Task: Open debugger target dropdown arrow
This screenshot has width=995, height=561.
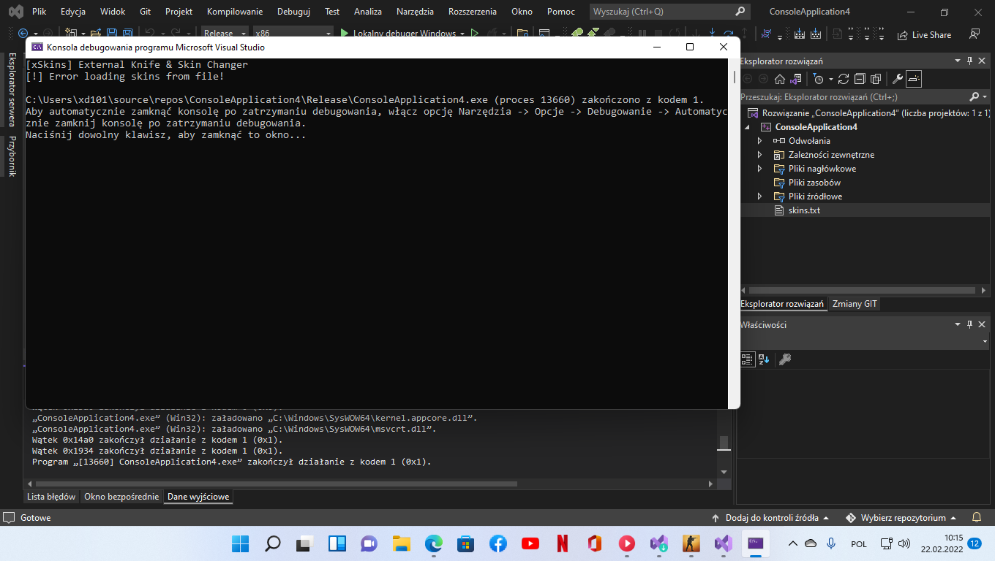Action: tap(462, 34)
